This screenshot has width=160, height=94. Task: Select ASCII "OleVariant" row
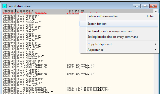tap(78, 61)
